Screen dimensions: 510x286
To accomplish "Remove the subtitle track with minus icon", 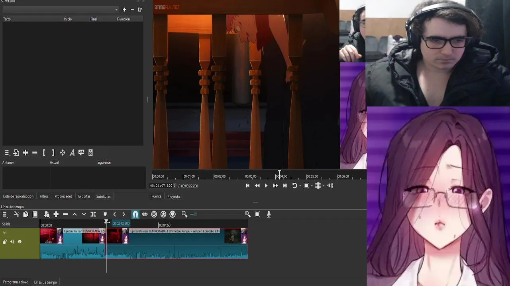I will pyautogui.click(x=132, y=10).
